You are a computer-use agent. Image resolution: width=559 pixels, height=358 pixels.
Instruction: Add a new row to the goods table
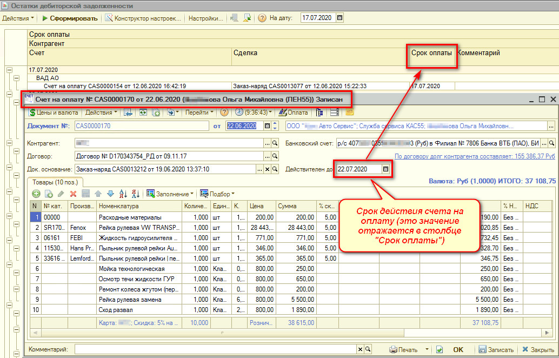(x=36, y=194)
